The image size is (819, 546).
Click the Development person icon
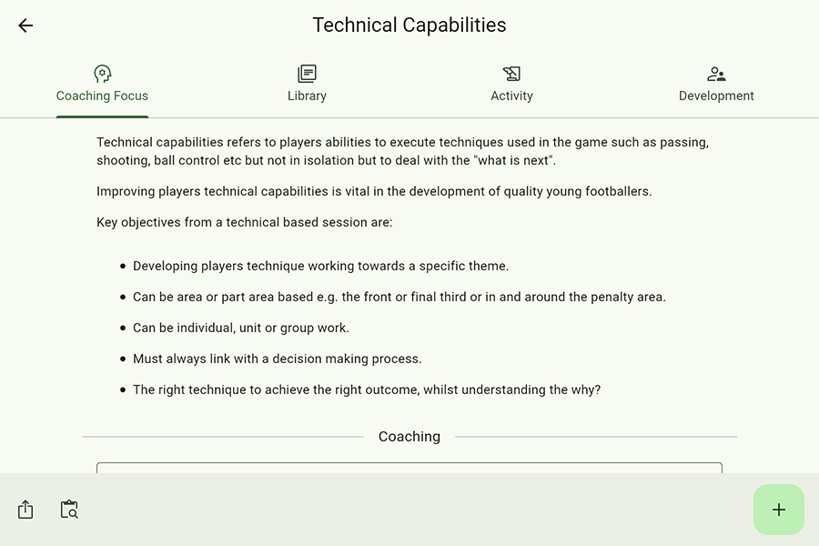[x=716, y=74]
